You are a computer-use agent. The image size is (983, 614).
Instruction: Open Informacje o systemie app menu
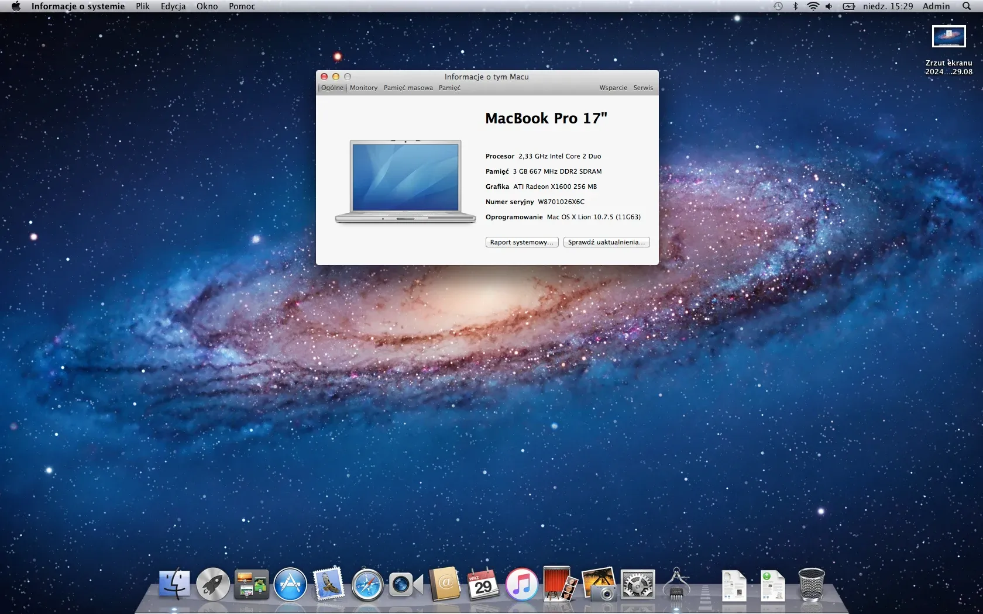pyautogui.click(x=78, y=6)
